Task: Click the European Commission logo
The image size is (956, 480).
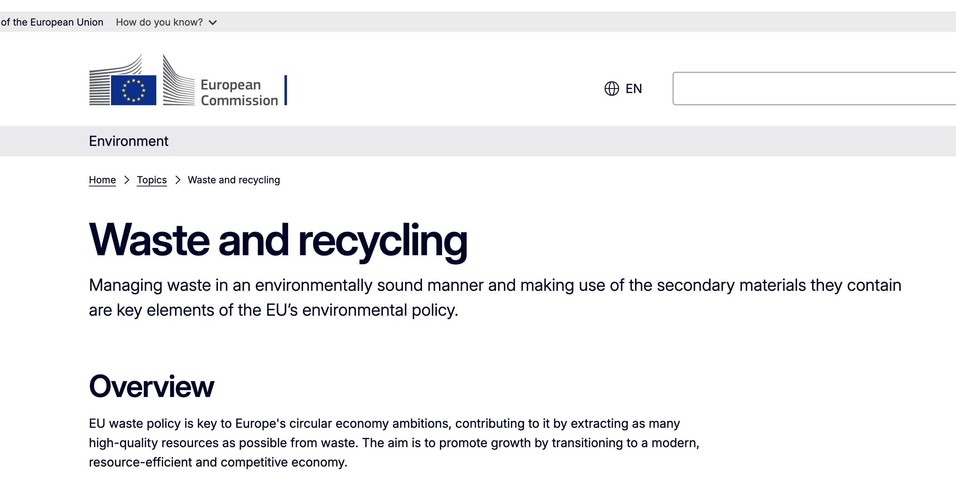Action: [188, 80]
